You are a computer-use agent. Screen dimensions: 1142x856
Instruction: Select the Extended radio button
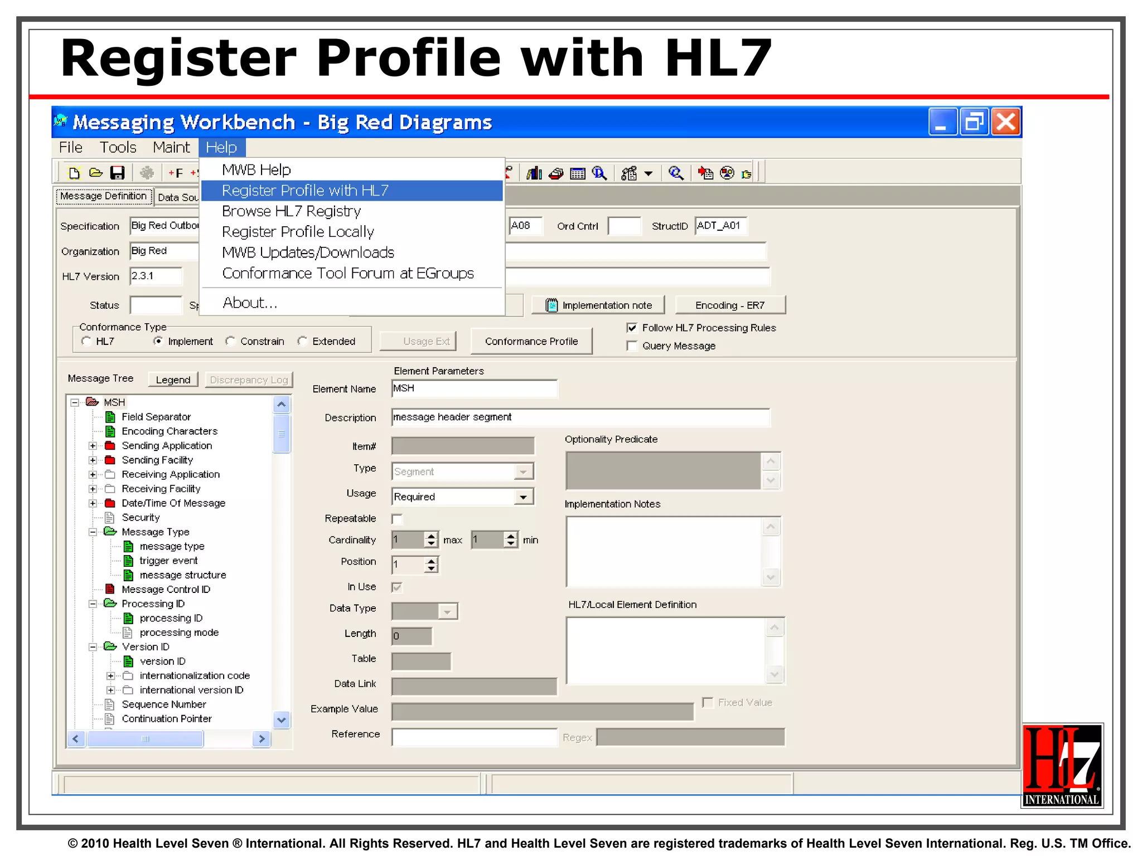[302, 341]
